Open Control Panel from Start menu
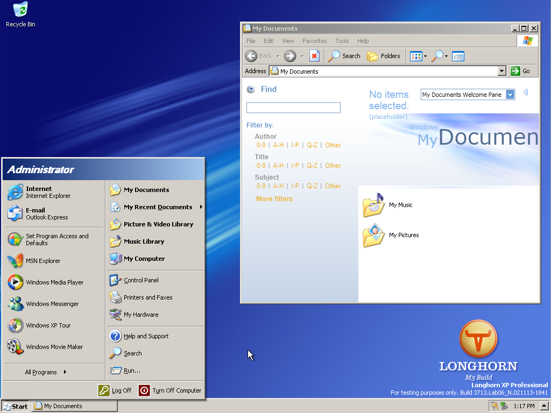This screenshot has height=413, width=551. click(140, 280)
